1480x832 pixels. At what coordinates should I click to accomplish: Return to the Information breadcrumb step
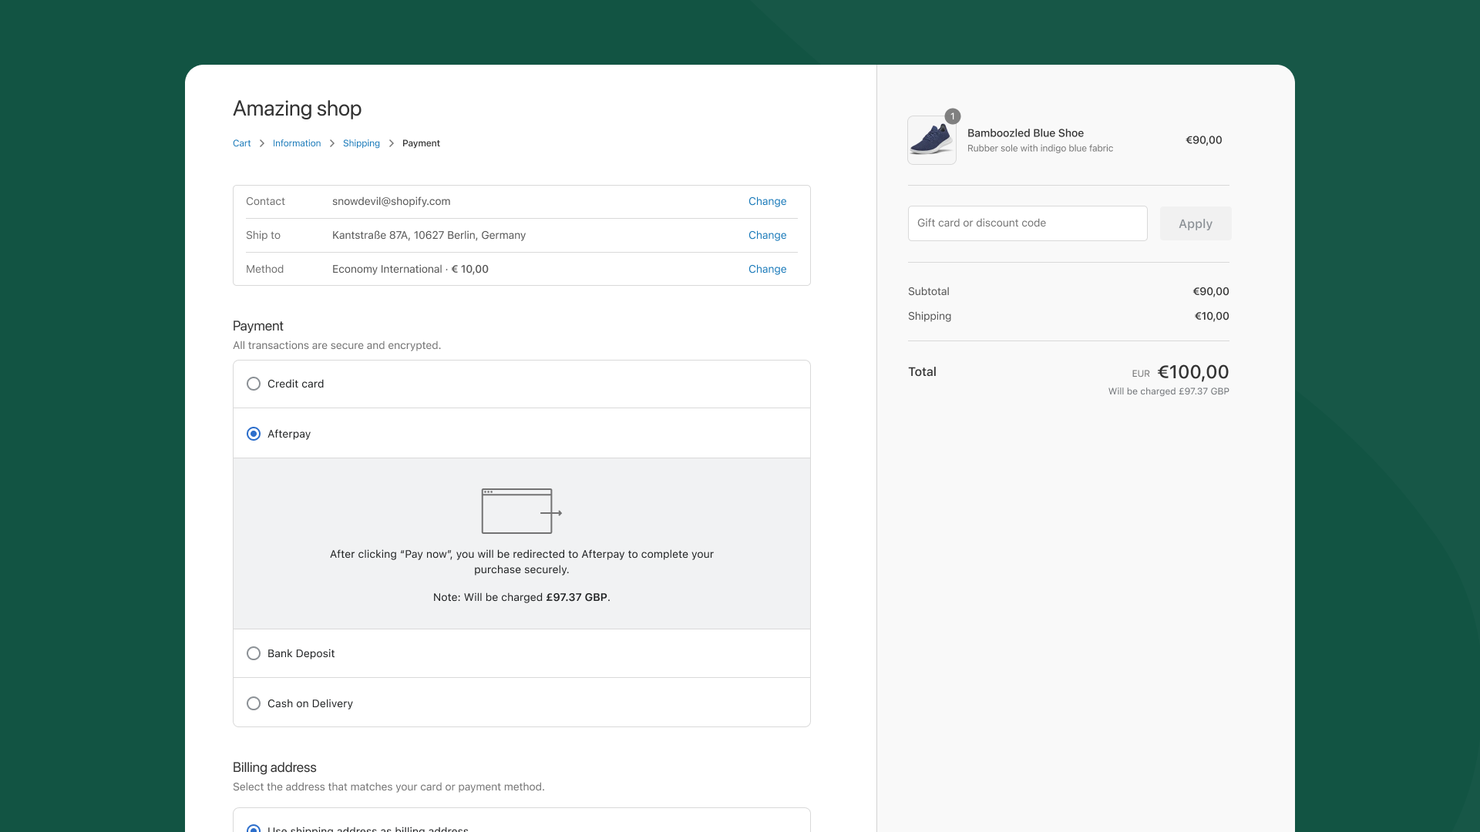(296, 143)
